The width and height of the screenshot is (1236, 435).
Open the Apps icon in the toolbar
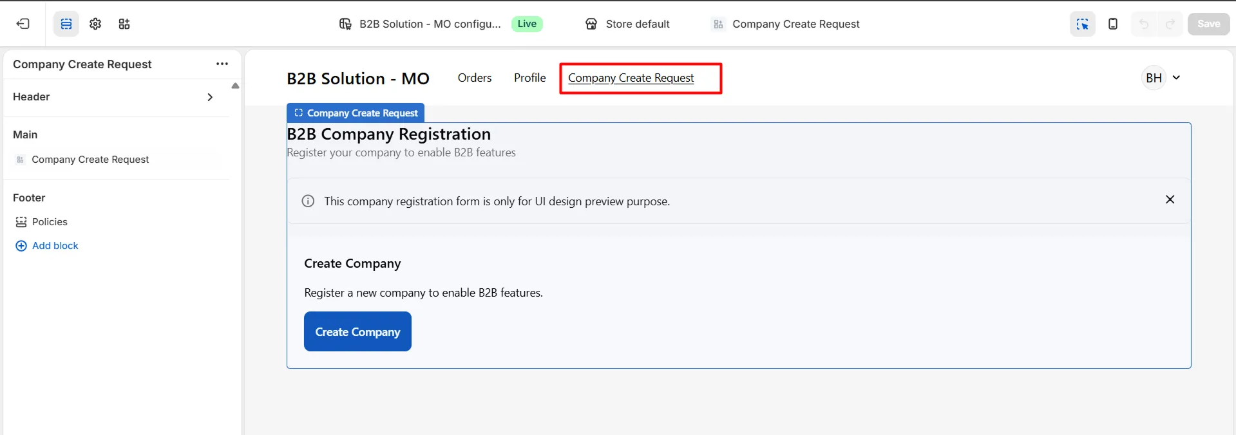124,24
